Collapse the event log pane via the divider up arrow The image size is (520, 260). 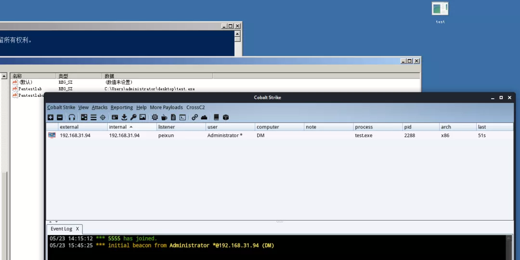click(51, 221)
